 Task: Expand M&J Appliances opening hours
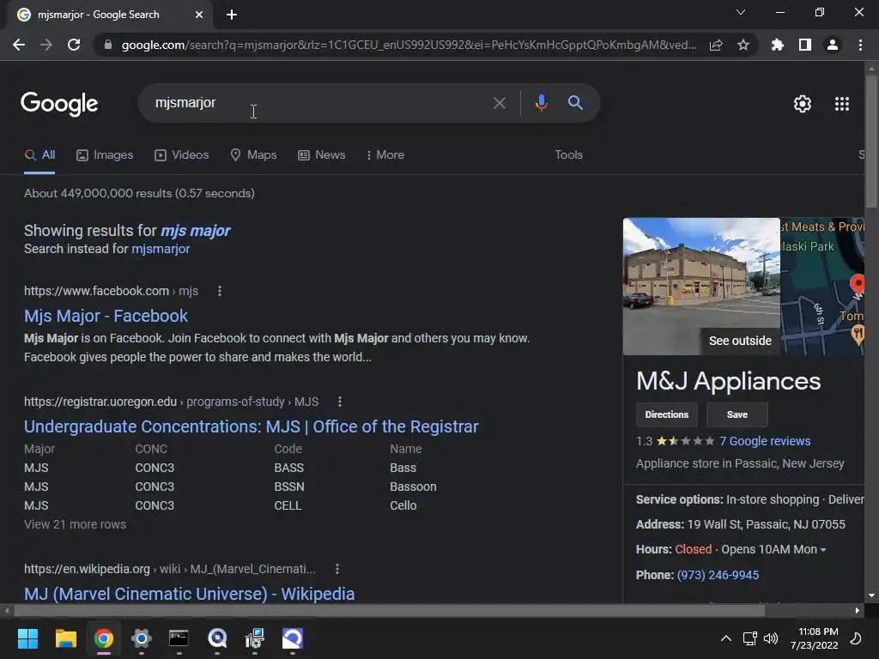[823, 550]
